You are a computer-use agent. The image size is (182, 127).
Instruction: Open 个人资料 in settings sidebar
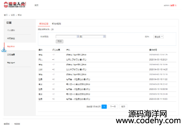coord(11,30)
